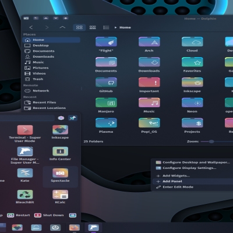The width and height of the screenshot is (233, 233).
Task: Open the launcher settings gear icon
Action: [61, 118]
